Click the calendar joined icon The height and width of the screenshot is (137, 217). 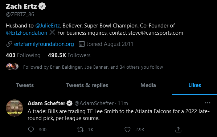click(x=82, y=44)
